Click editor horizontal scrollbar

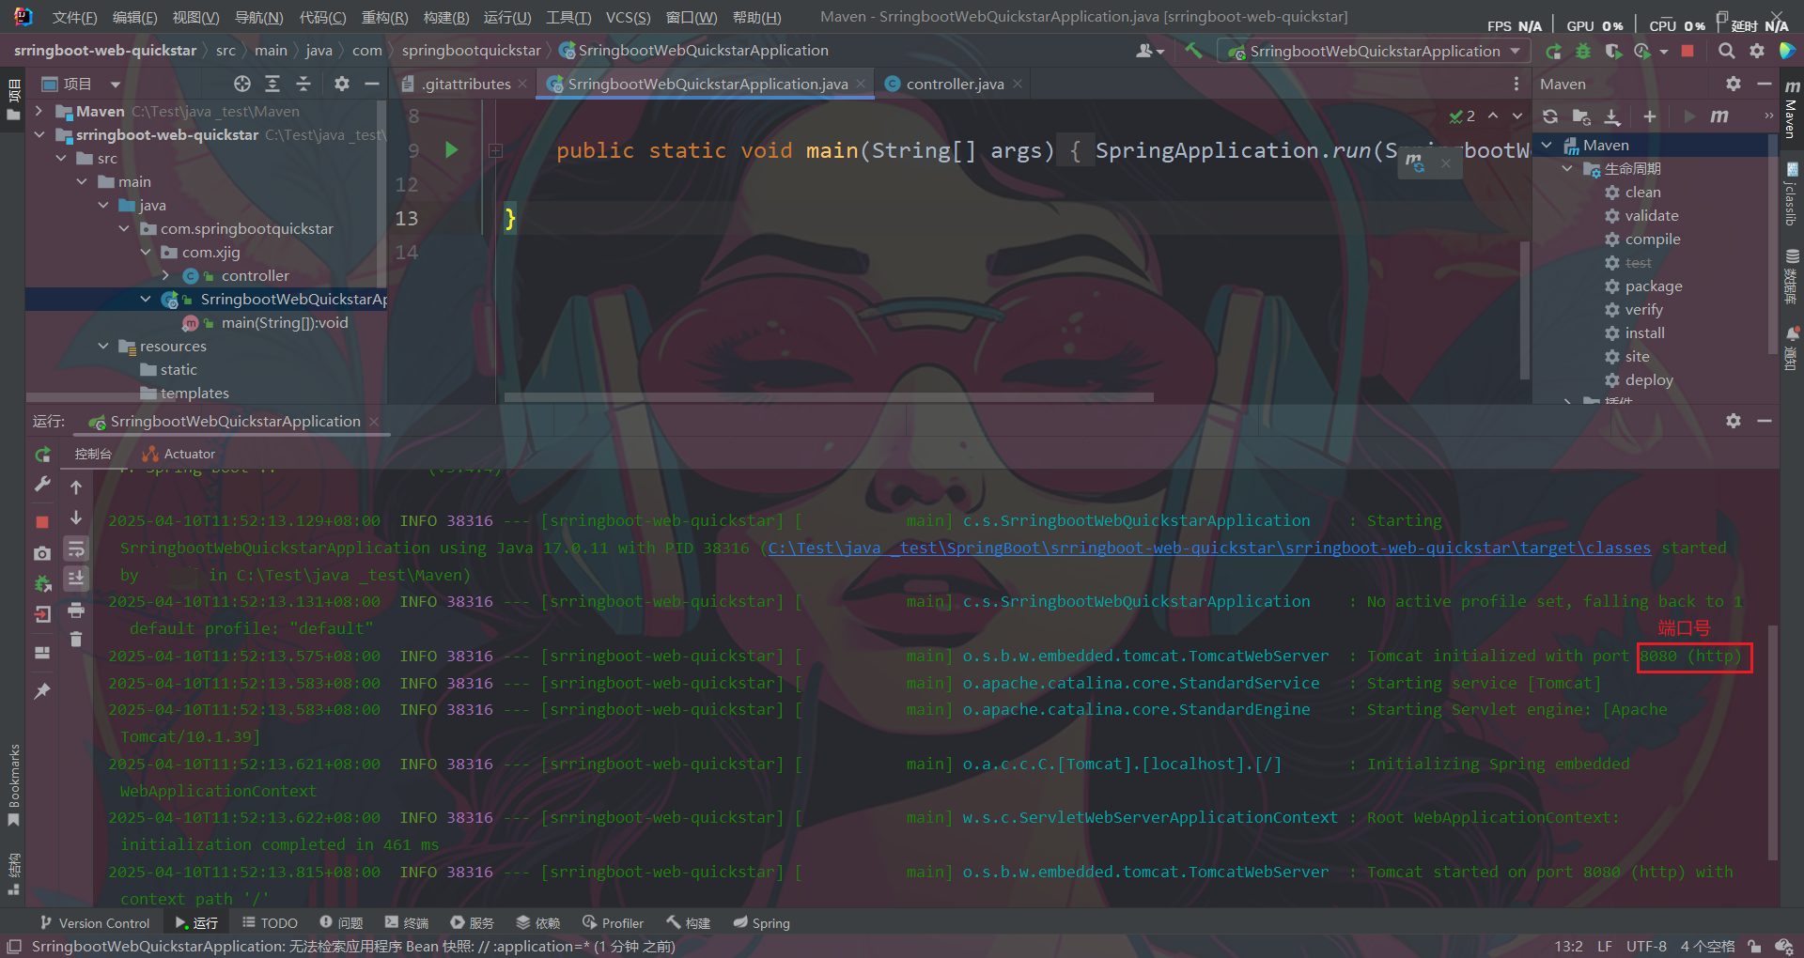point(829,397)
